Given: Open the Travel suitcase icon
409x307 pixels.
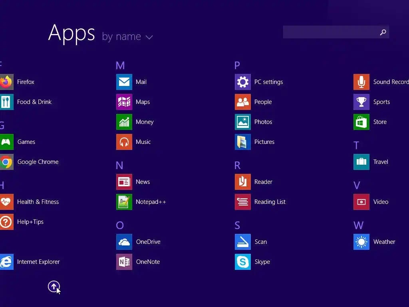Looking at the screenshot, I should pos(361,162).
